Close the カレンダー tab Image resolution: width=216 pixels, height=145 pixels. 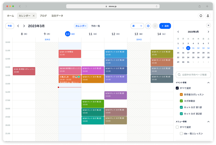coord(34,16)
